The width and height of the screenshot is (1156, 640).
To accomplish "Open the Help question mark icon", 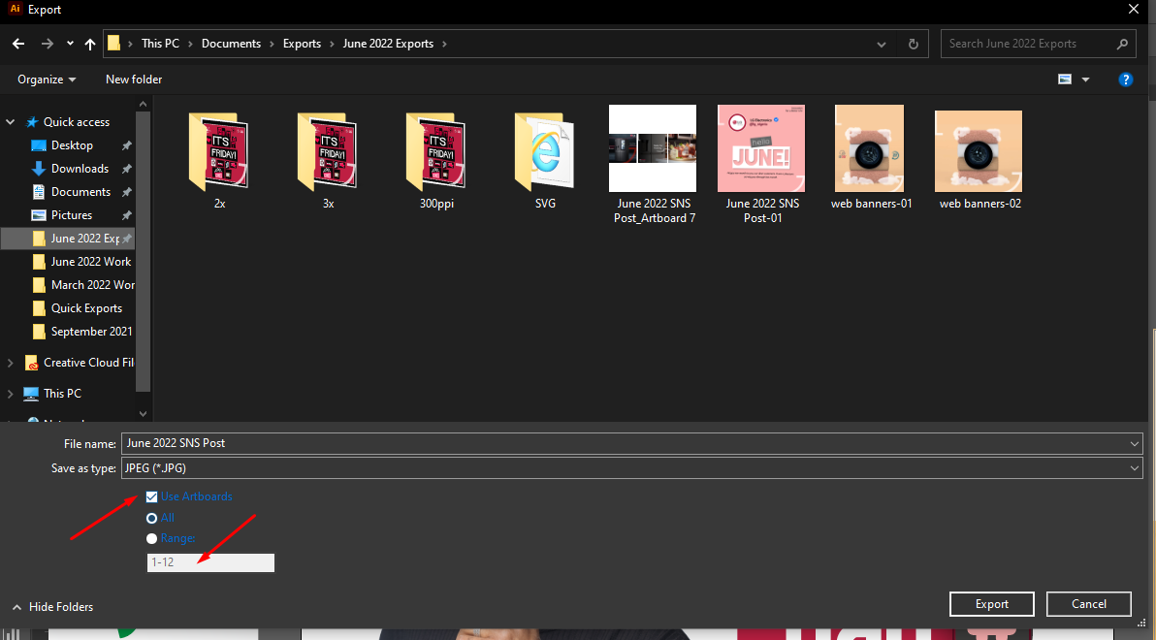I will coord(1126,79).
